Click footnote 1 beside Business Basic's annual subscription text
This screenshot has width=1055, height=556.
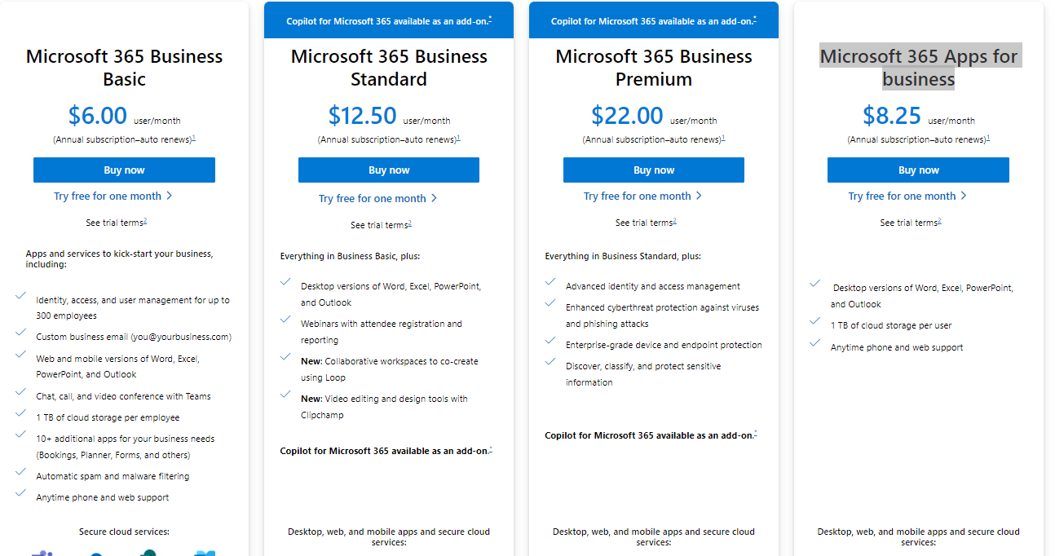pyautogui.click(x=194, y=139)
